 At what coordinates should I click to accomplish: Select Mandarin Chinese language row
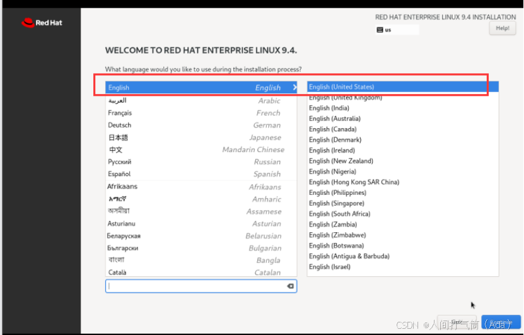[201, 150]
